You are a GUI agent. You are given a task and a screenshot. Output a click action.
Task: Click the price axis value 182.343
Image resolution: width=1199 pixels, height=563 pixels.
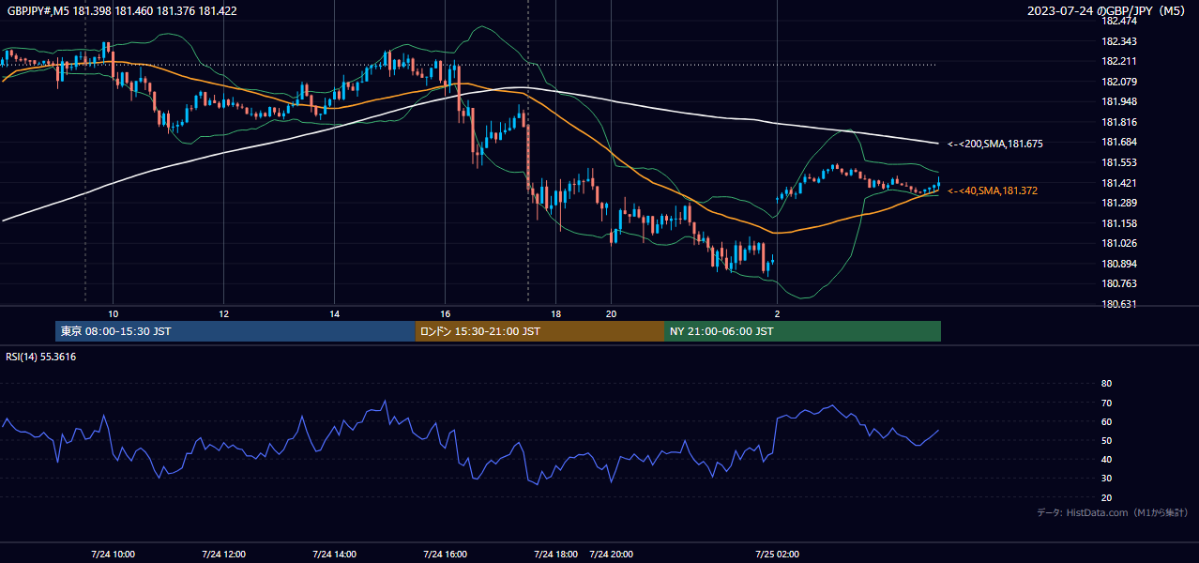click(1118, 41)
